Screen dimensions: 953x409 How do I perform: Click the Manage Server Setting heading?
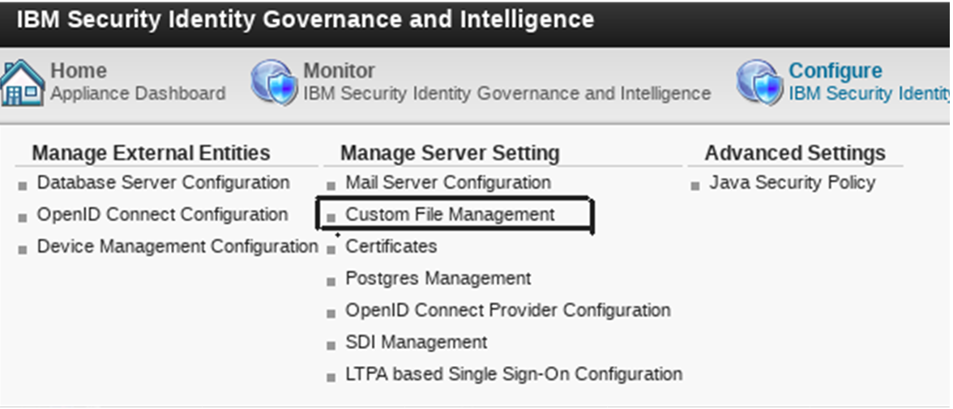[x=450, y=152]
